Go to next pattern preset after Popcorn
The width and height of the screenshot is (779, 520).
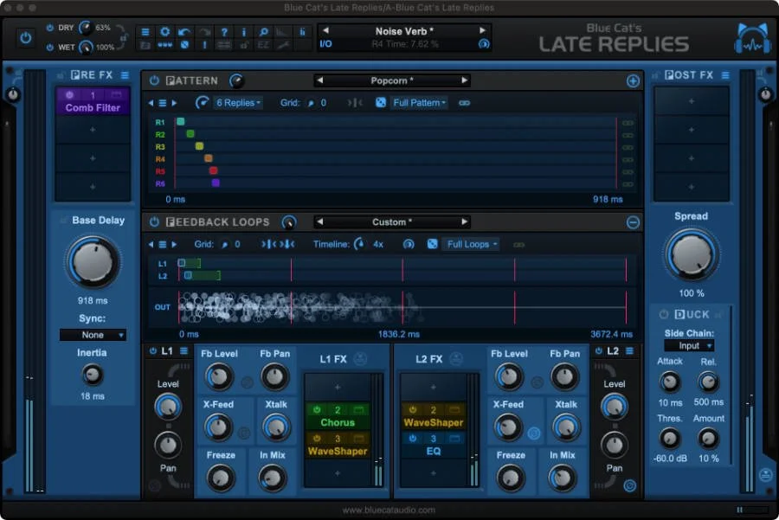point(464,80)
